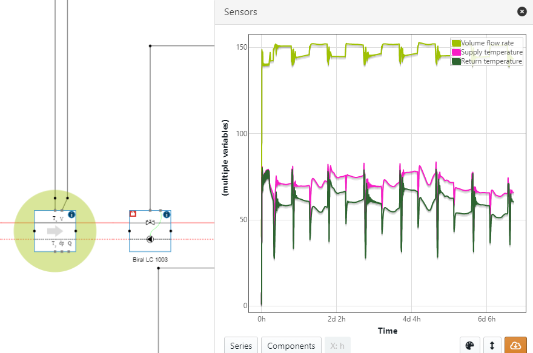
Task: Click the Sensors panel title
Action: point(240,12)
